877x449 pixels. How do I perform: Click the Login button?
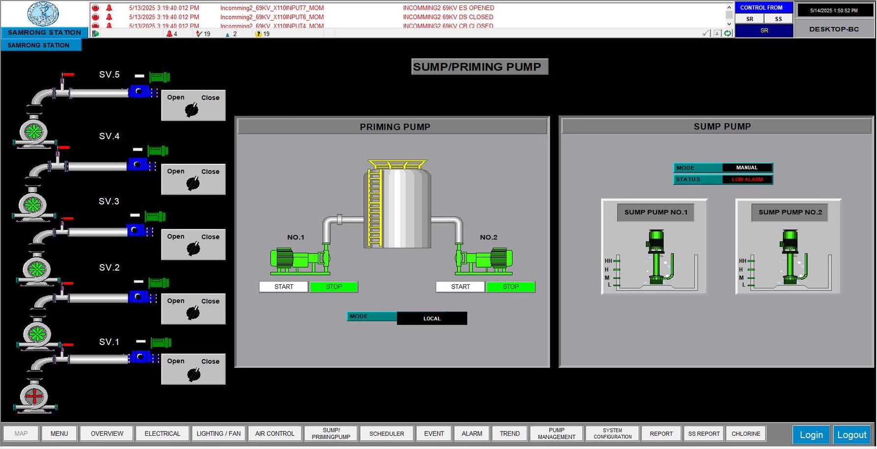click(811, 435)
